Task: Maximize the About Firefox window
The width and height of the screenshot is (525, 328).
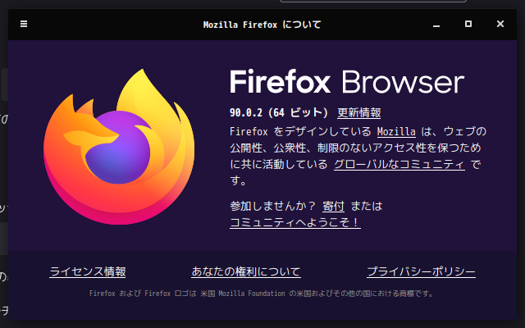Action: click(x=468, y=24)
